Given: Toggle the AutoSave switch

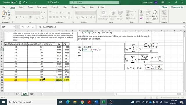Looking at the screenshot, I should [x=14, y=2].
